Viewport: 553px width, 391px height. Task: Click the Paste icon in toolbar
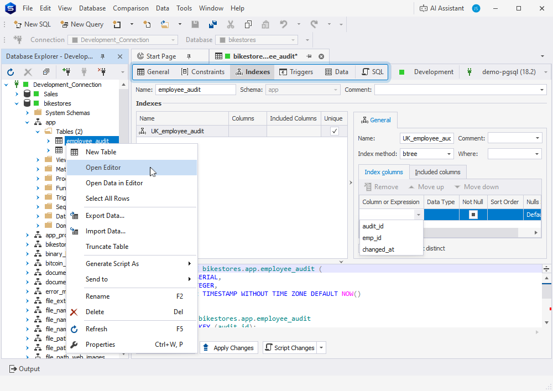(x=265, y=24)
